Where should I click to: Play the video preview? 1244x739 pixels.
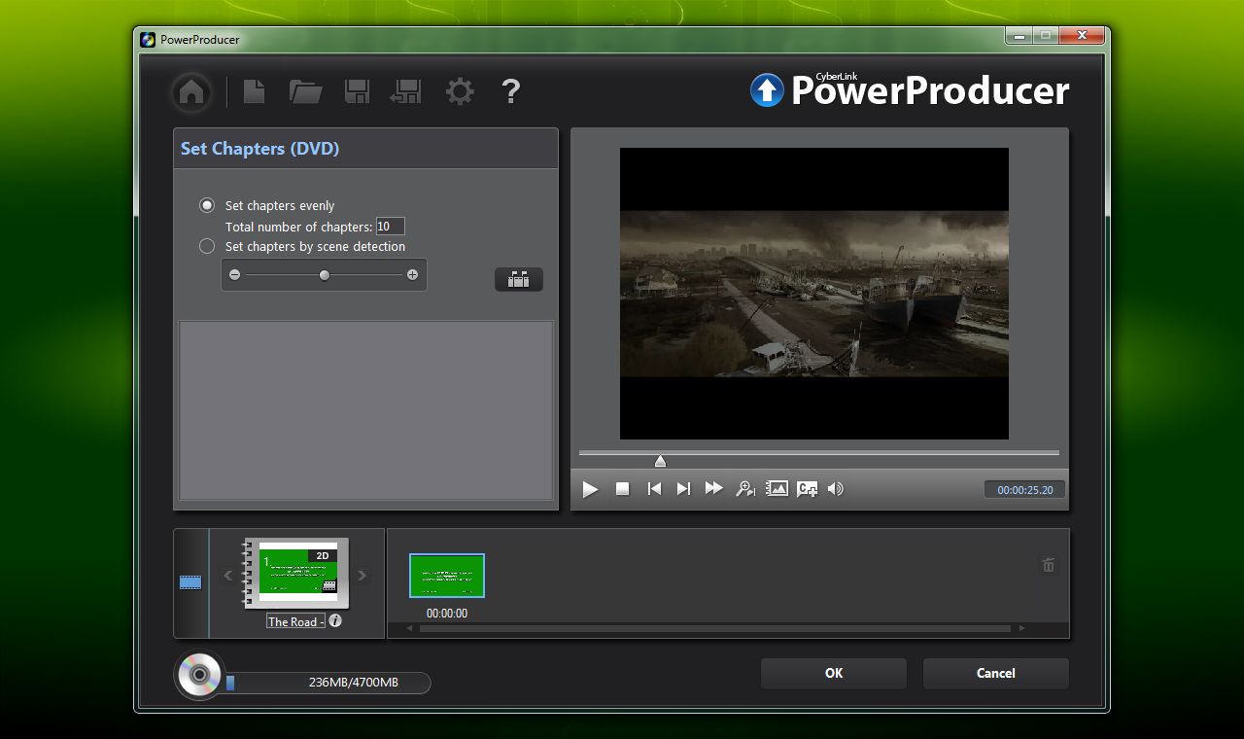590,489
